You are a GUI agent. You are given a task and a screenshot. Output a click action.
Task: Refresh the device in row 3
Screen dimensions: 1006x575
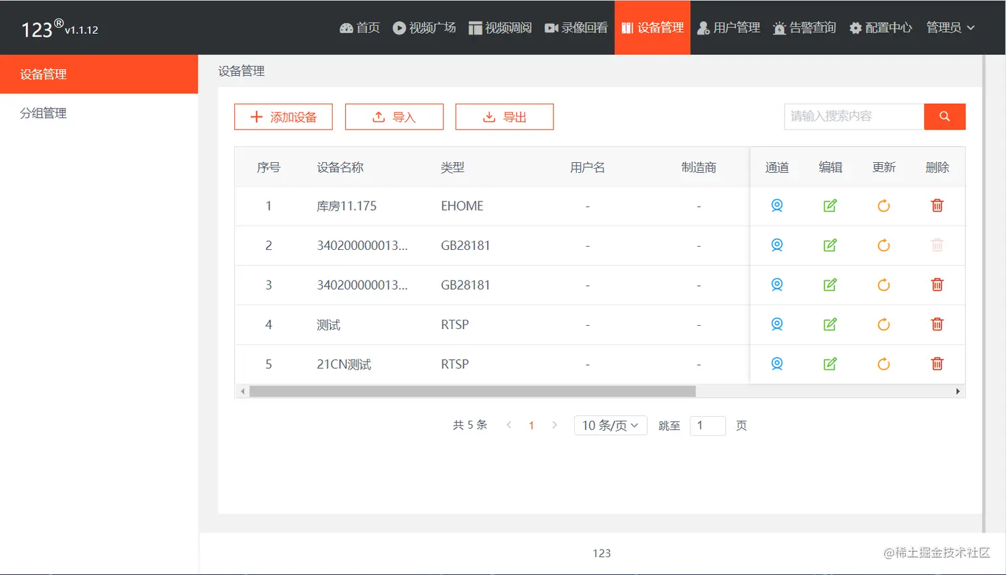[x=884, y=285]
